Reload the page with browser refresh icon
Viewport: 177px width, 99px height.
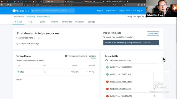tap(8, 5)
